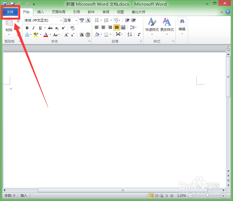Switch to the 审阅 ribbon tab

pos(106,12)
